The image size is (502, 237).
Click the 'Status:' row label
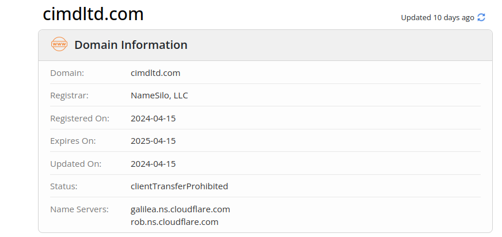64,186
